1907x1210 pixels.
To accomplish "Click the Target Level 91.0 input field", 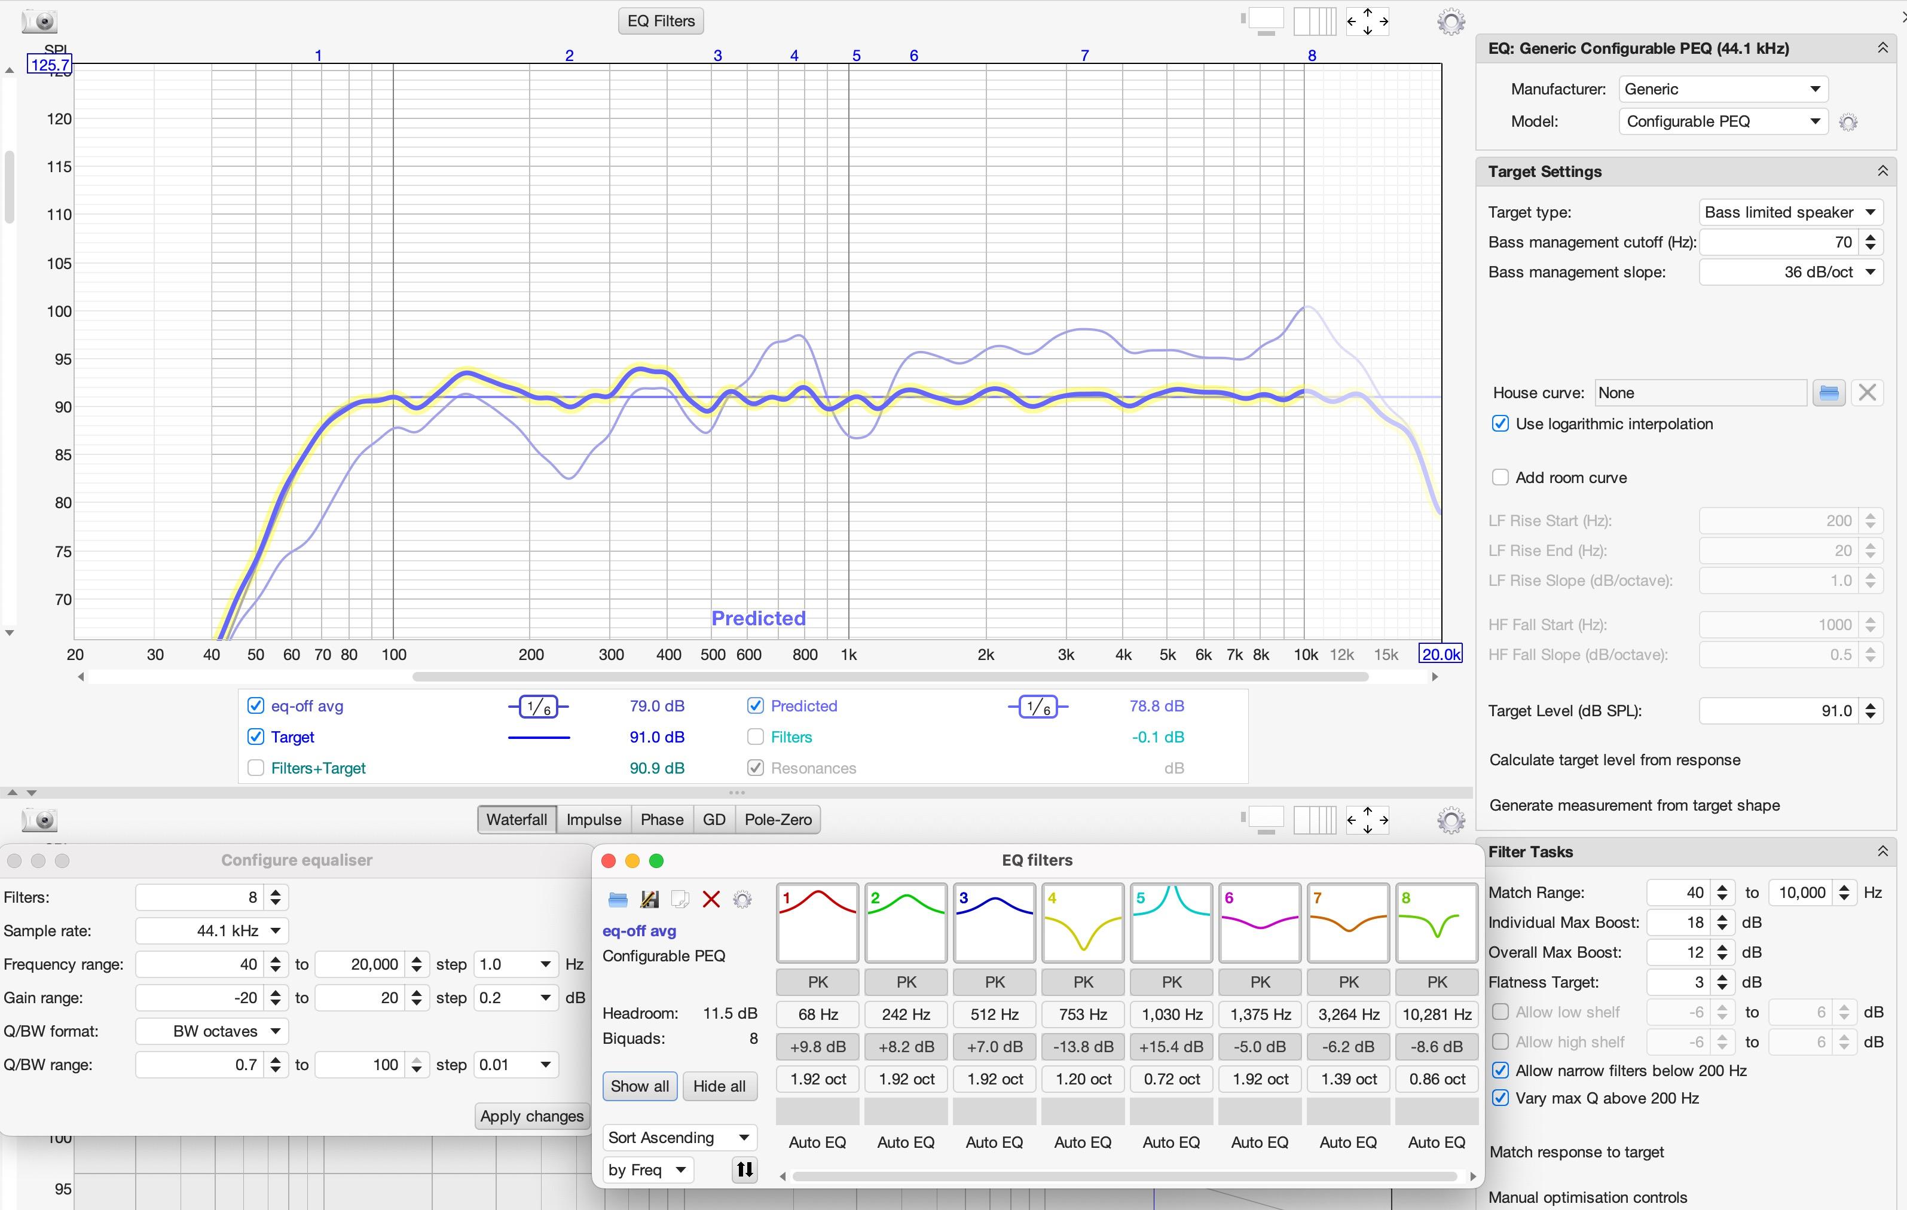I will pos(1778,711).
